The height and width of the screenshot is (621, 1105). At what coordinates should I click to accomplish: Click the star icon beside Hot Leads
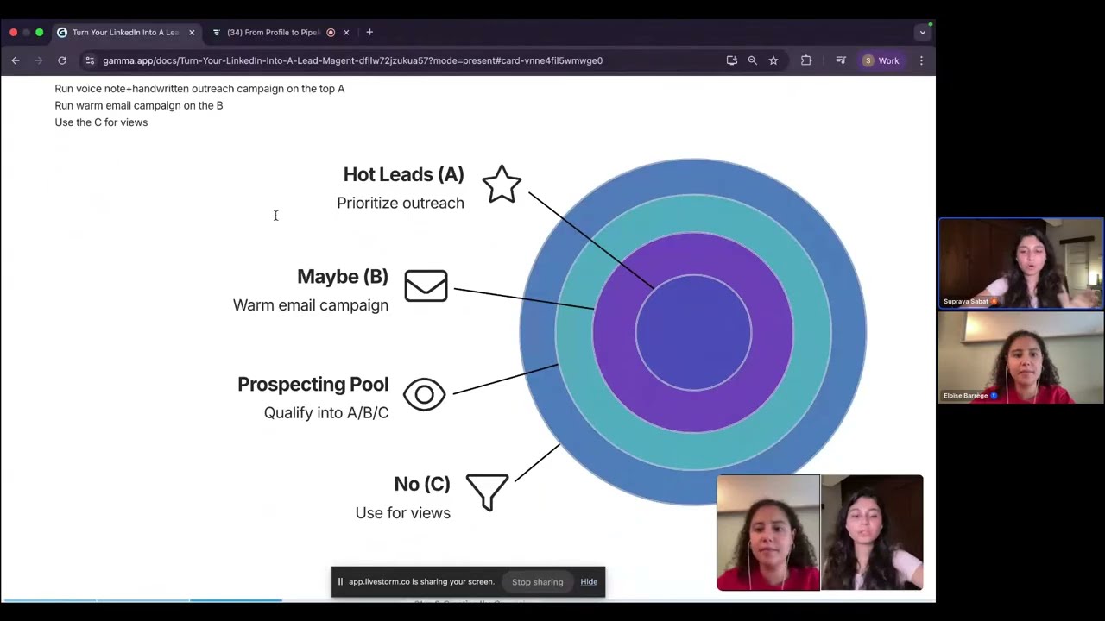tap(502, 184)
